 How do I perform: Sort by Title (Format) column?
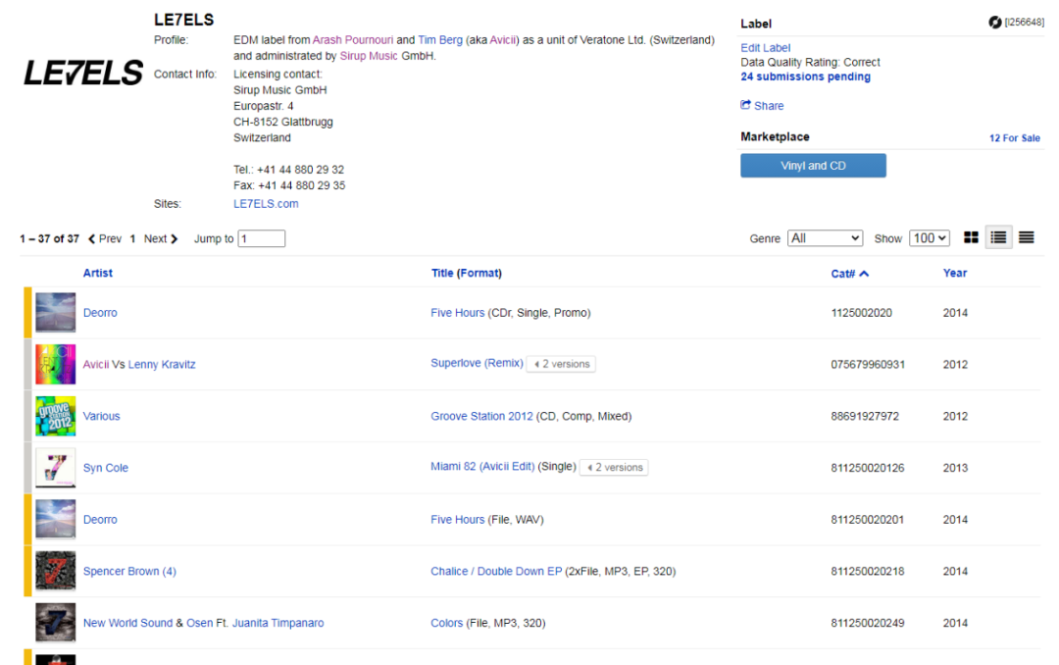click(467, 273)
